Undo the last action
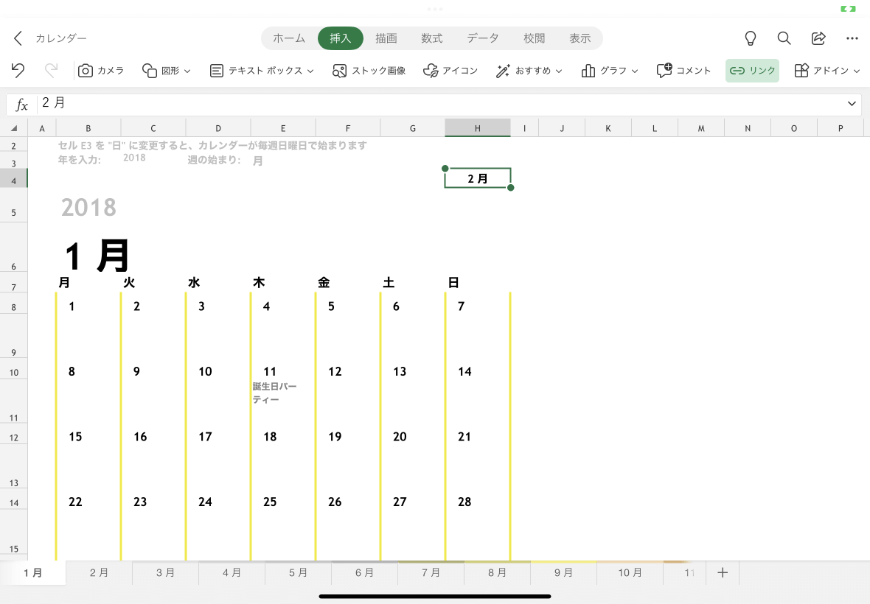This screenshot has width=870, height=604. (x=18, y=70)
